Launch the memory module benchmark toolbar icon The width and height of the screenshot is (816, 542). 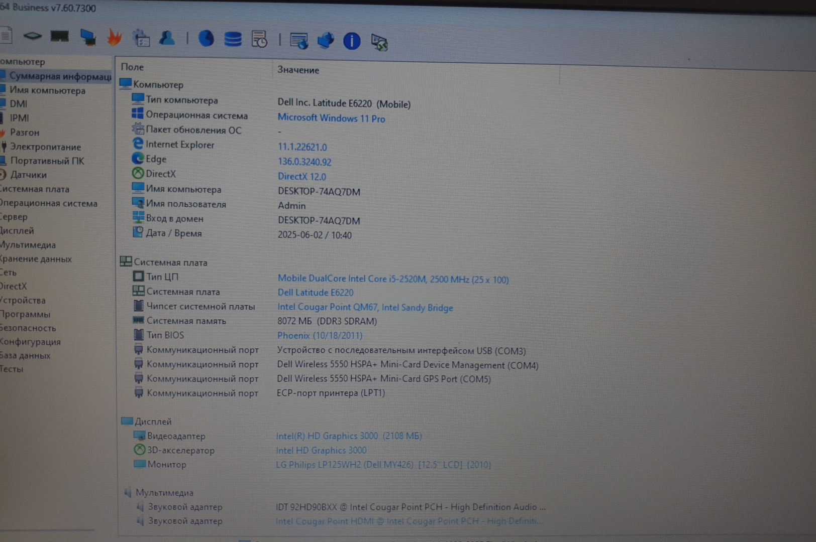tap(60, 36)
